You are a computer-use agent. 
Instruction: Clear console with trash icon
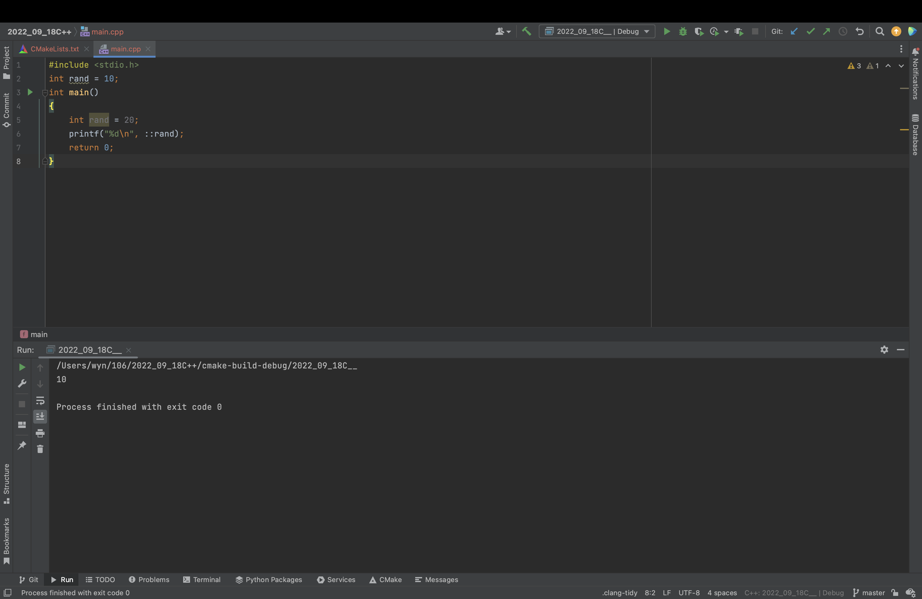40,449
